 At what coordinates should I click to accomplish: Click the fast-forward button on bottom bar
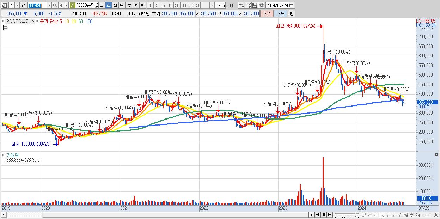(330, 215)
